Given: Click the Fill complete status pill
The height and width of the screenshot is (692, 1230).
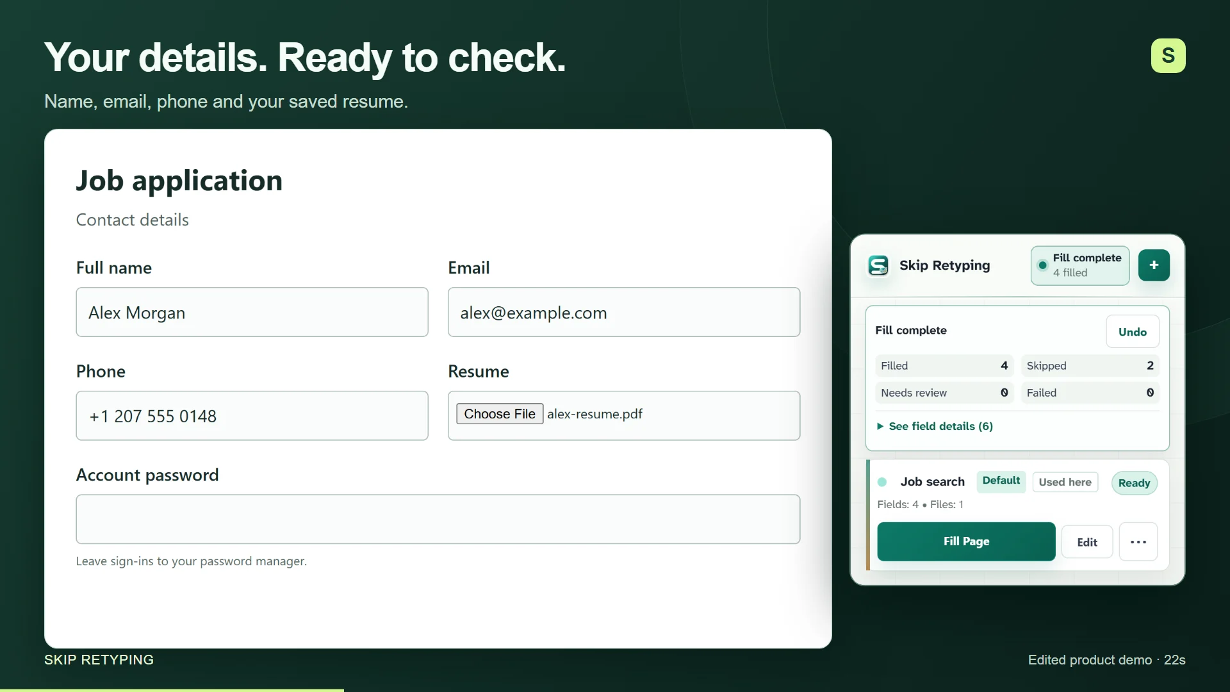Looking at the screenshot, I should pos(1080,265).
